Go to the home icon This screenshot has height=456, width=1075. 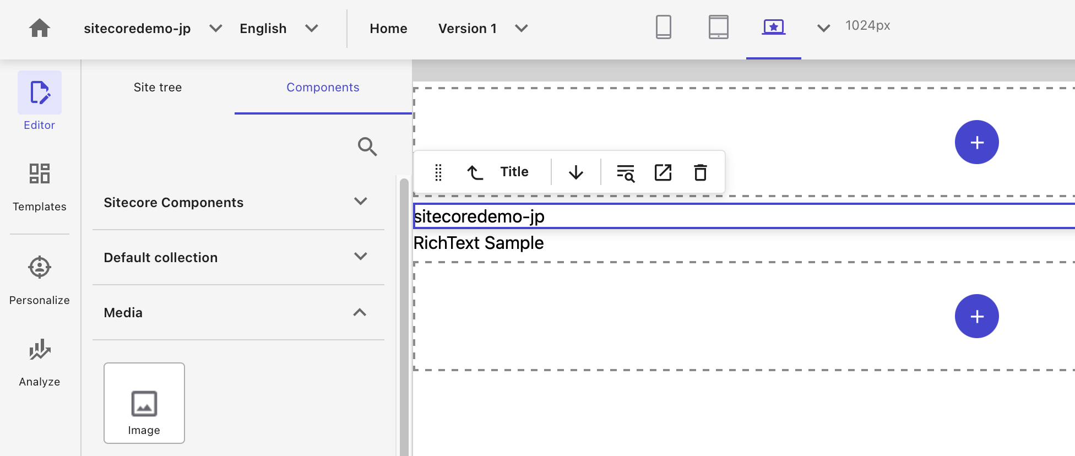pos(40,28)
